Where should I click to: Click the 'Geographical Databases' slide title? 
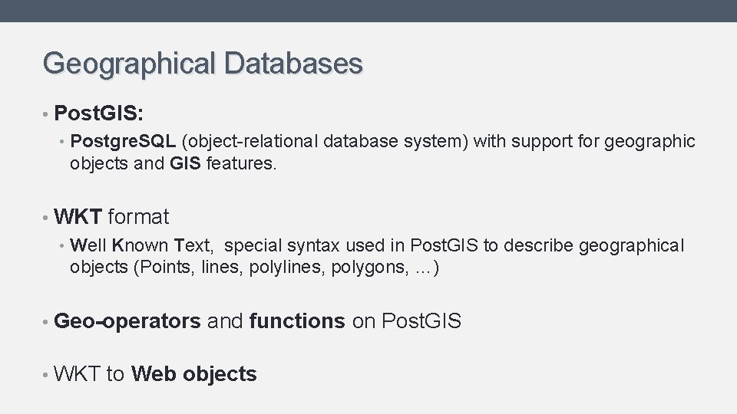tap(203, 63)
